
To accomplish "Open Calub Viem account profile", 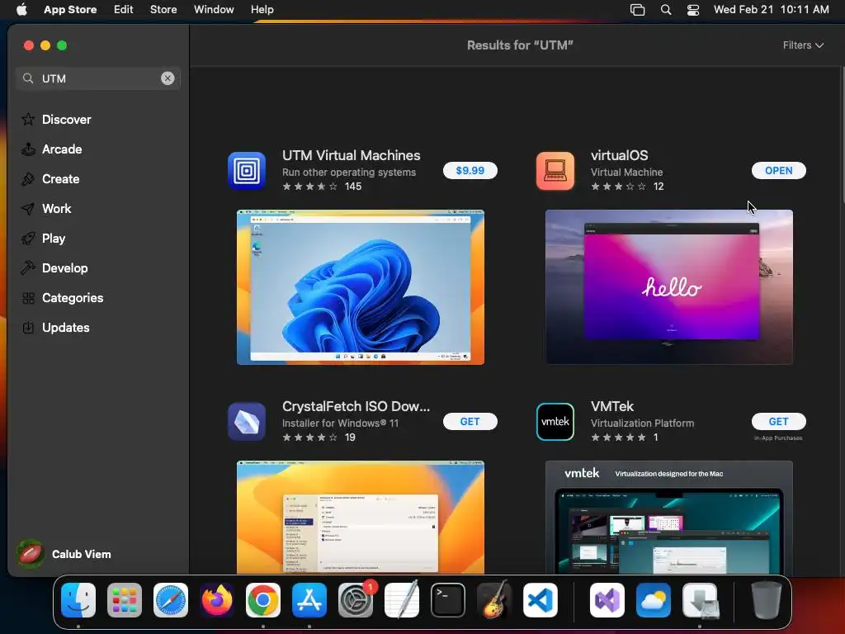I will click(64, 554).
